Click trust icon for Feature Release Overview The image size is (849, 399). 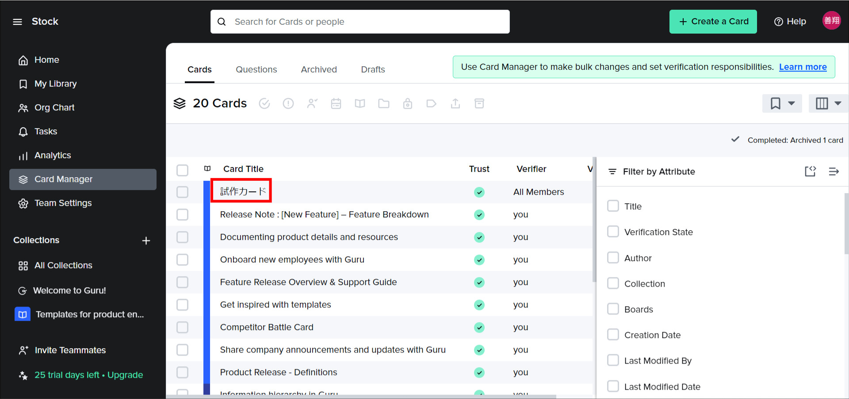click(479, 282)
